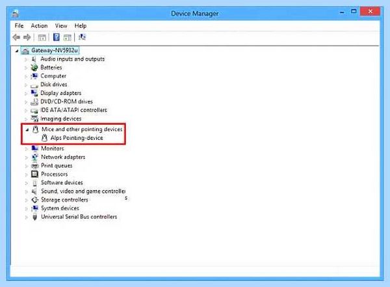
Task: Select the Alps Pointing-device label
Action: (x=77, y=138)
